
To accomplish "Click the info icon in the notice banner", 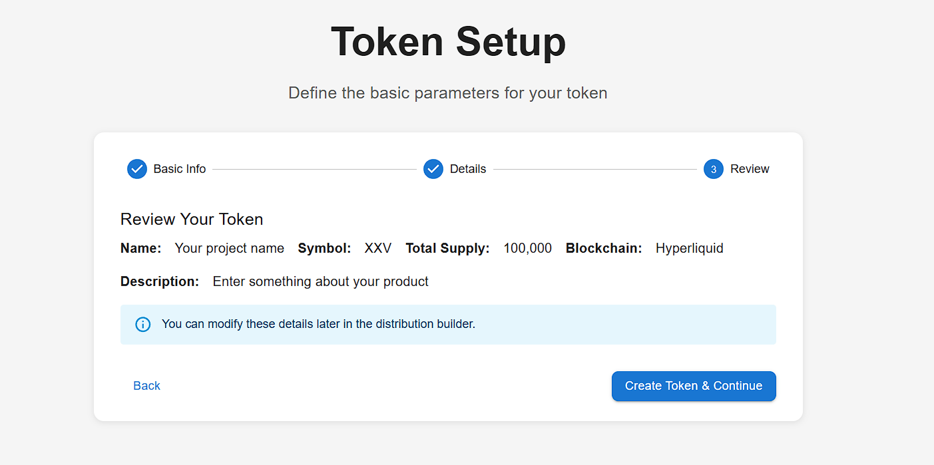I will tap(142, 325).
